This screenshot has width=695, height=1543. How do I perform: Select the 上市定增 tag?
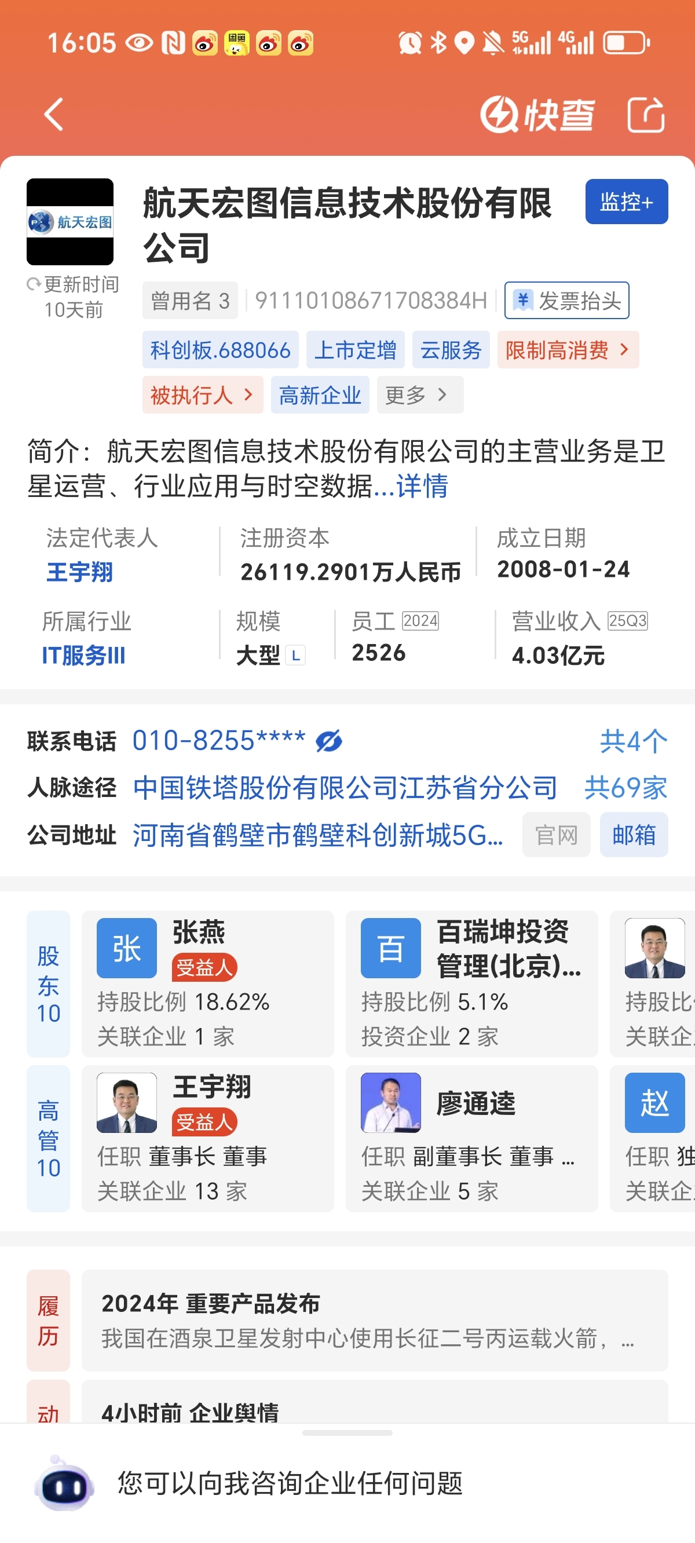355,349
